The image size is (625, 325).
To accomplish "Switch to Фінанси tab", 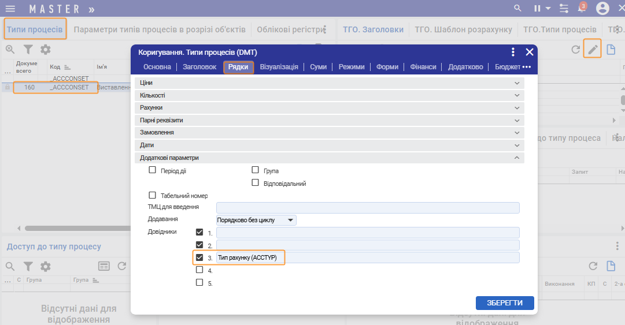I will tap(423, 67).
